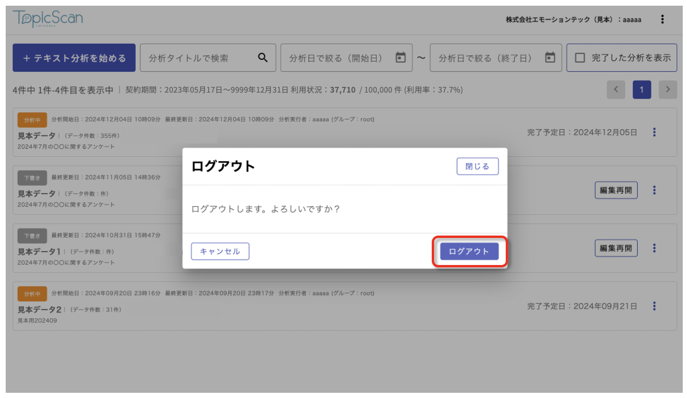The height and width of the screenshot is (398, 687).
Task: Close the dialog with 閉じる button
Action: (x=477, y=166)
